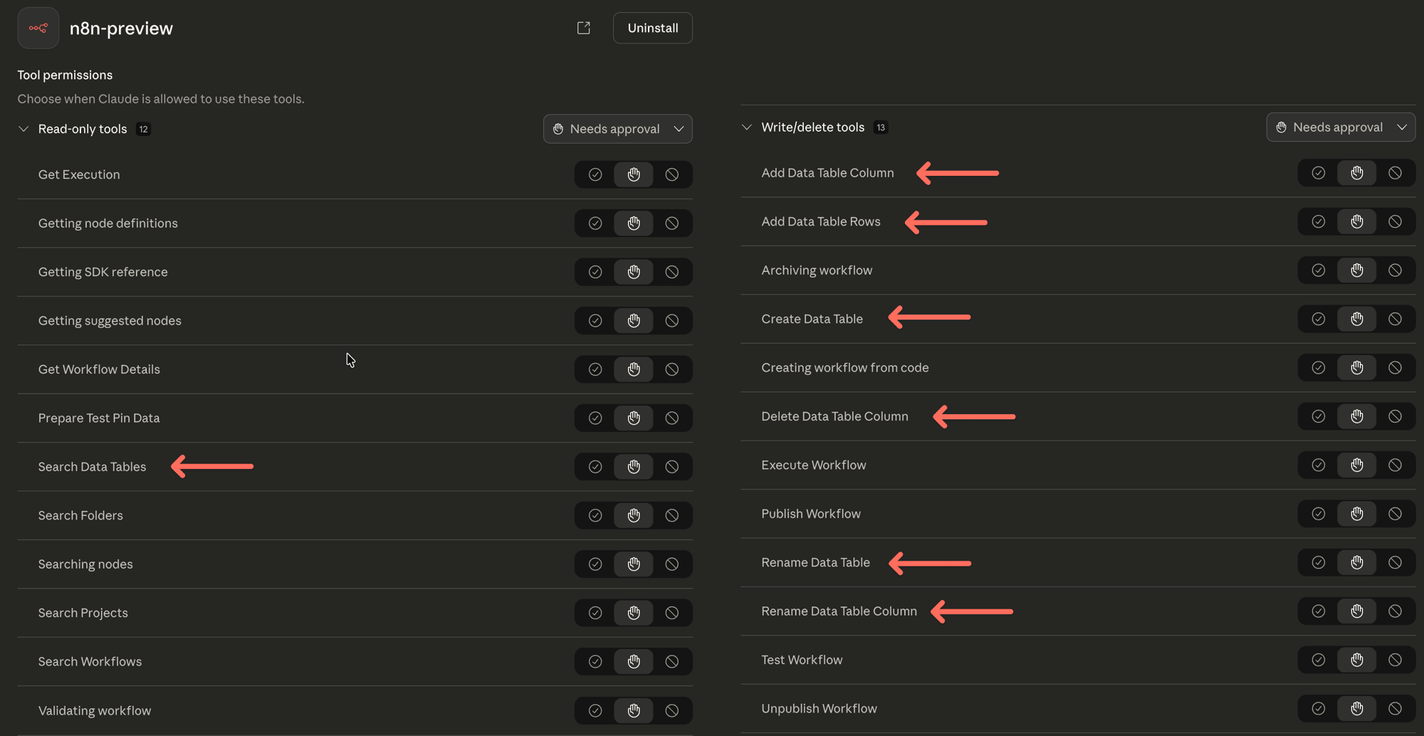Block the Get Execution tool

(x=672, y=174)
